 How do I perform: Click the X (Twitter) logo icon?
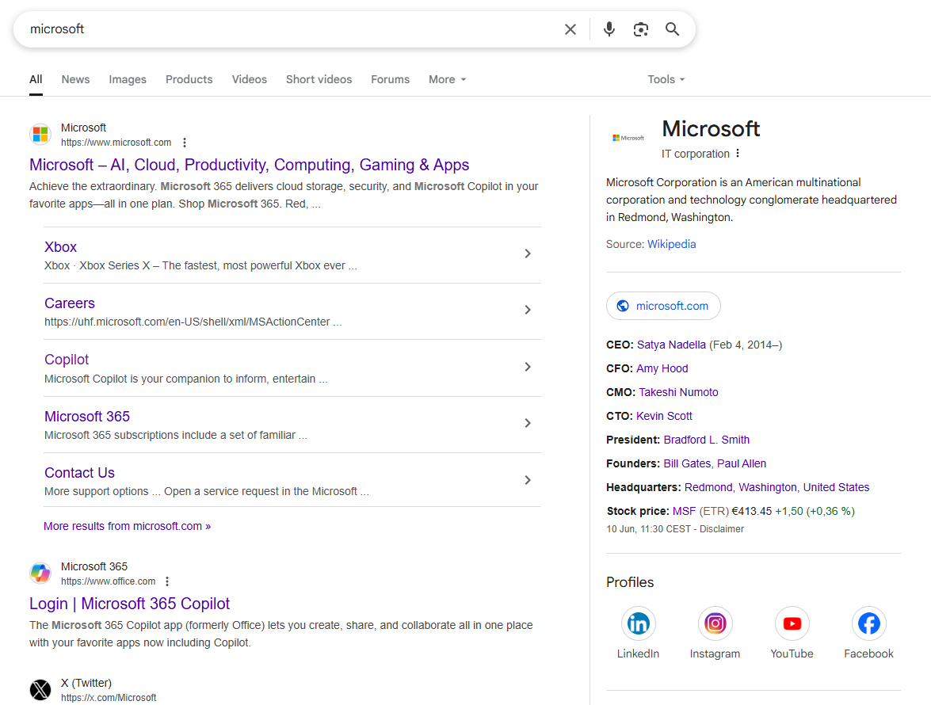pyautogui.click(x=40, y=690)
